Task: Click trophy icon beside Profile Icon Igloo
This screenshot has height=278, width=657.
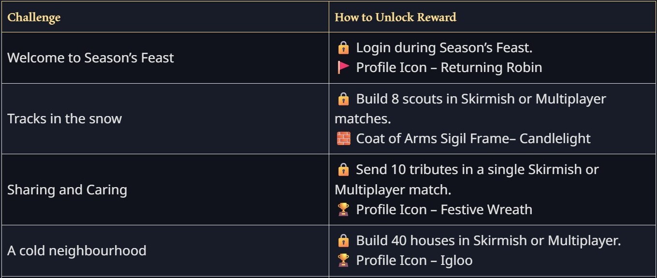Action: [x=343, y=260]
